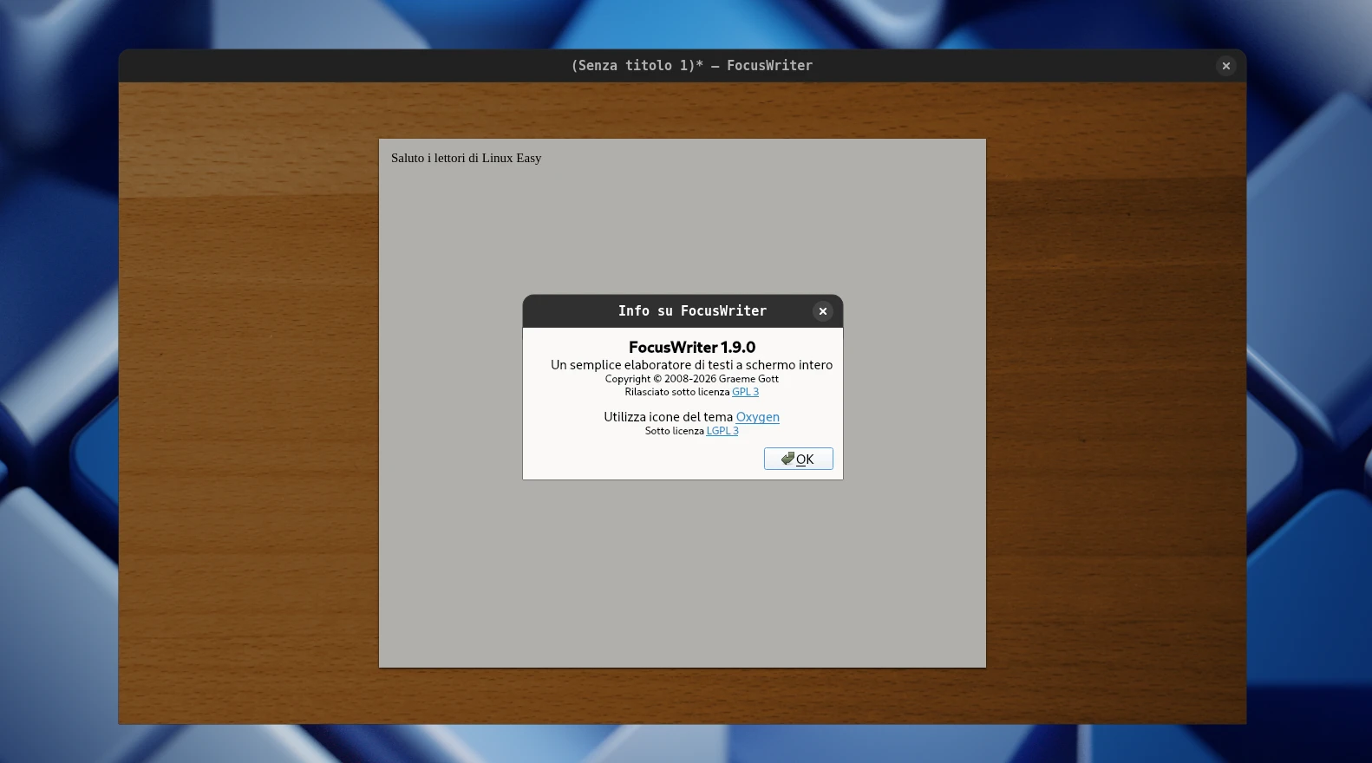Open the LGPL 3 license link
Image resolution: width=1372 pixels, height=763 pixels.
point(722,431)
